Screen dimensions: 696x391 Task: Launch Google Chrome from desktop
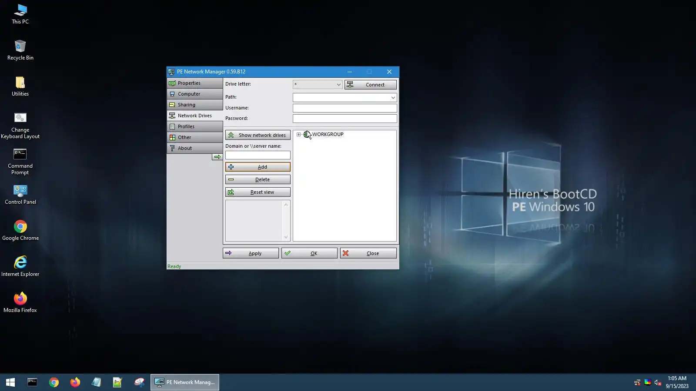click(20, 230)
